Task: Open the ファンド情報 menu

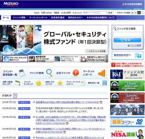Action: [x=19, y=18]
